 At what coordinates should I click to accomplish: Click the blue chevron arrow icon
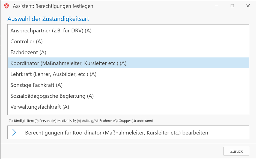tap(14, 132)
